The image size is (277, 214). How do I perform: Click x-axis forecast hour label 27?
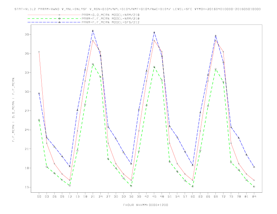click(x=108, y=197)
